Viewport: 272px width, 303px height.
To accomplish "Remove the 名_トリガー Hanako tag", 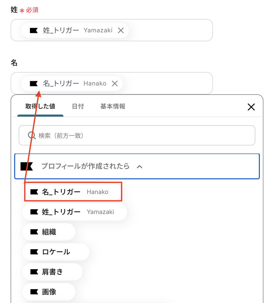I will click(115, 83).
